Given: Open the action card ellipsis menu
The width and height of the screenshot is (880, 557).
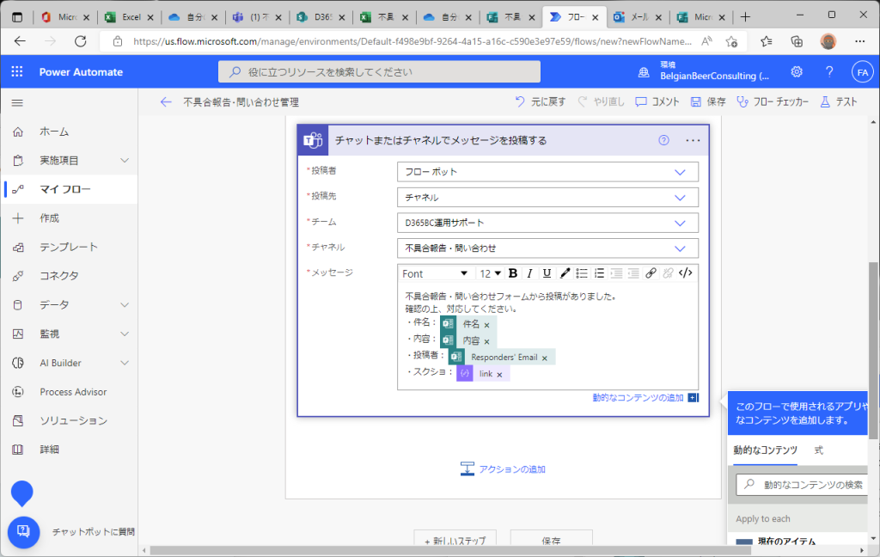Looking at the screenshot, I should tap(694, 140).
